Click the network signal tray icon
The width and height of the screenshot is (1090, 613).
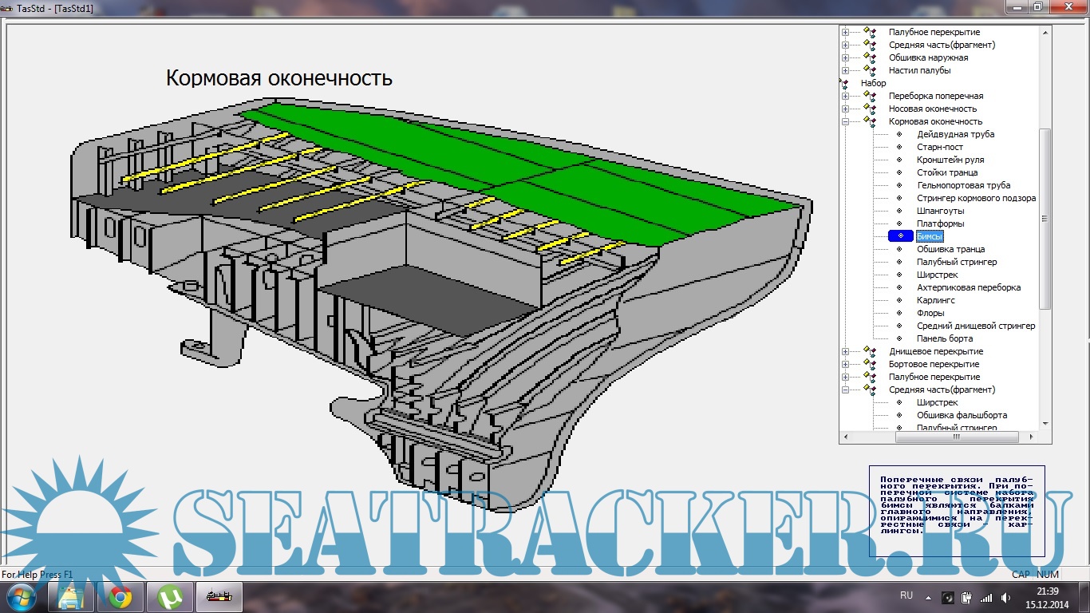pyautogui.click(x=986, y=597)
